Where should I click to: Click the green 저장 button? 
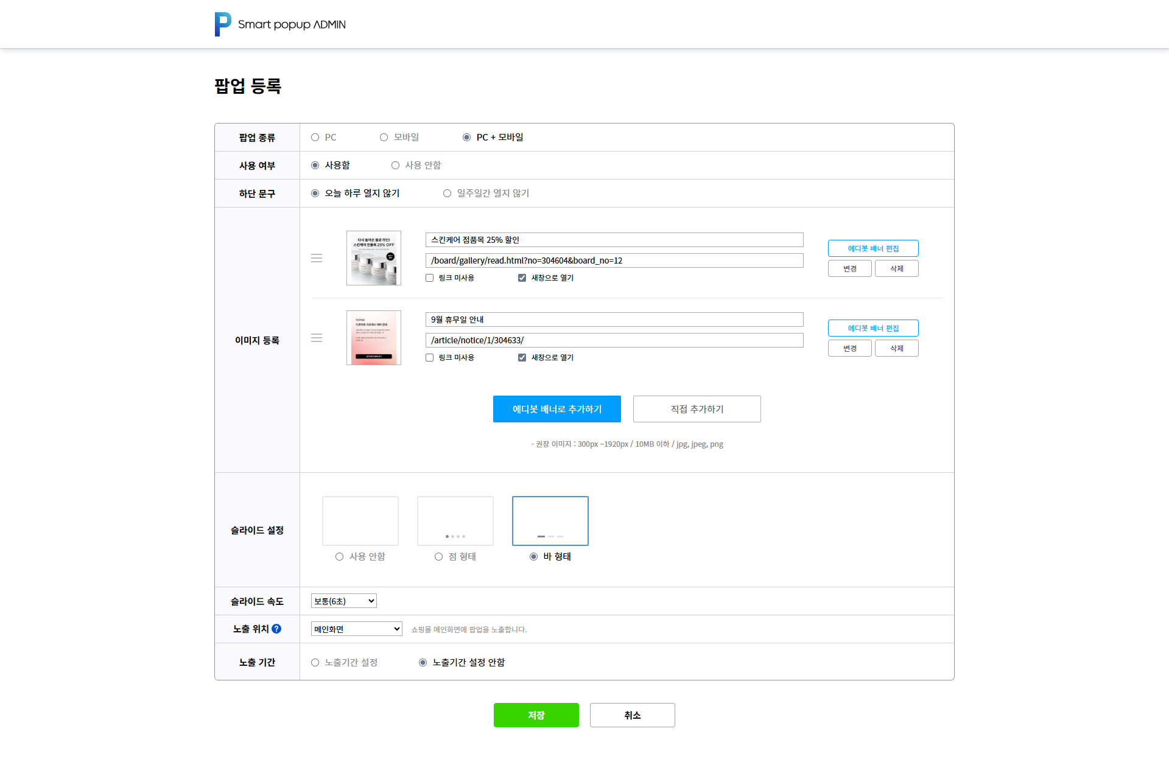click(536, 715)
